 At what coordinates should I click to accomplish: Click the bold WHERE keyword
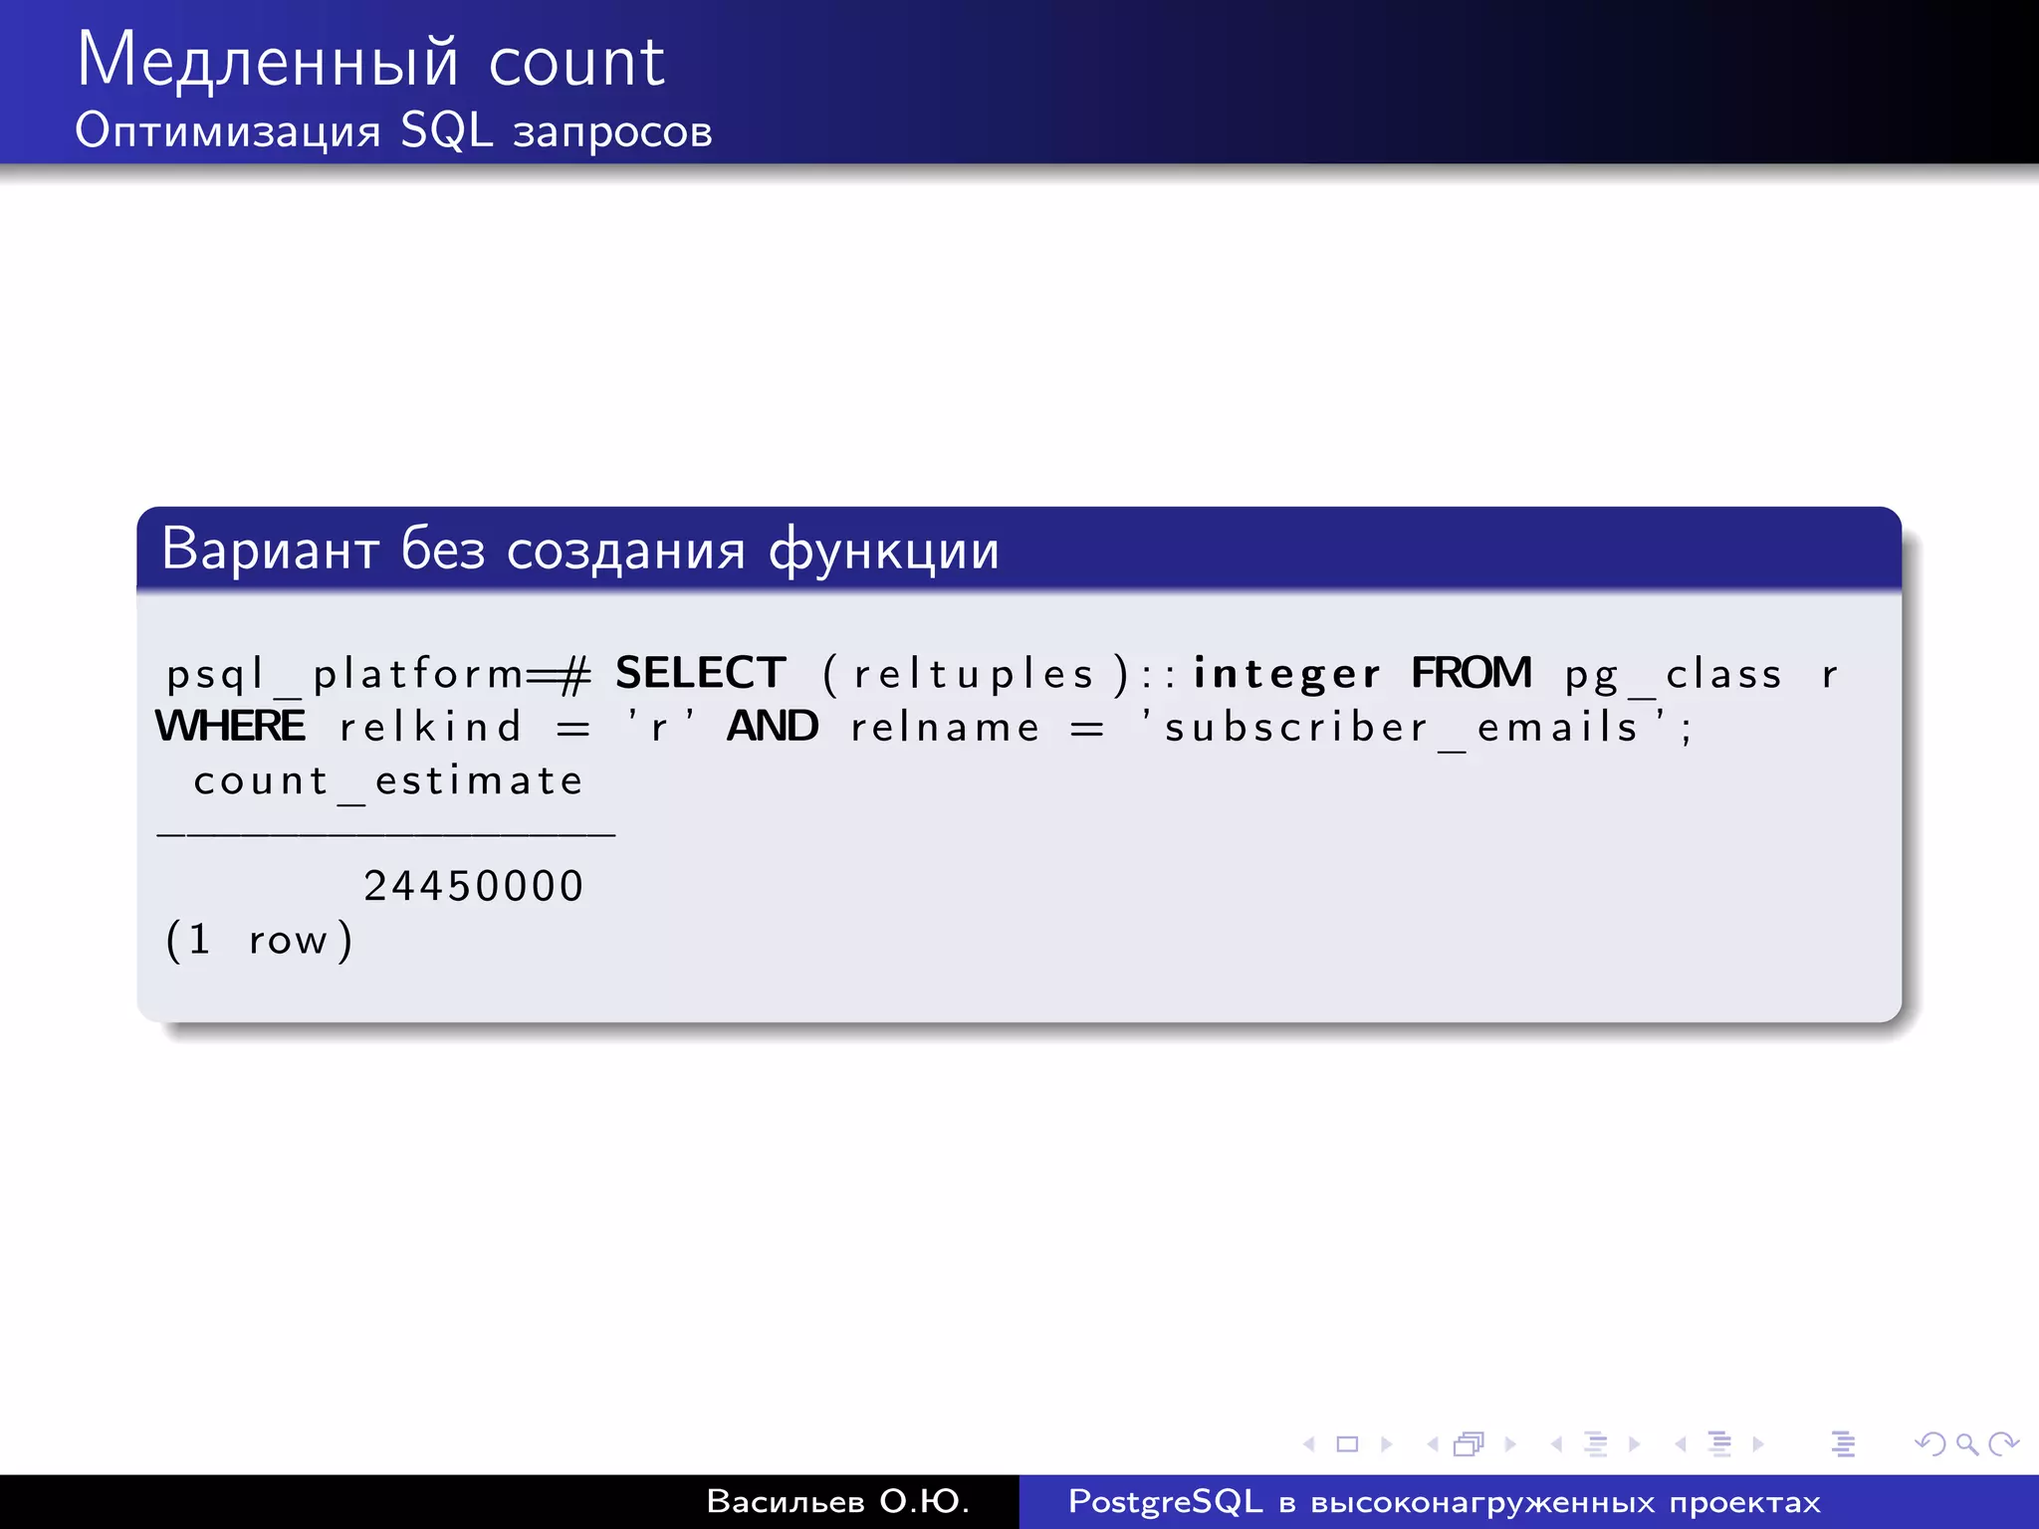(230, 726)
